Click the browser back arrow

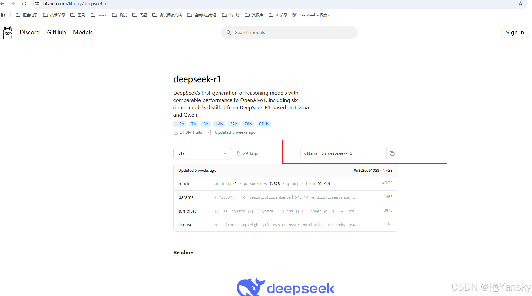2,4
